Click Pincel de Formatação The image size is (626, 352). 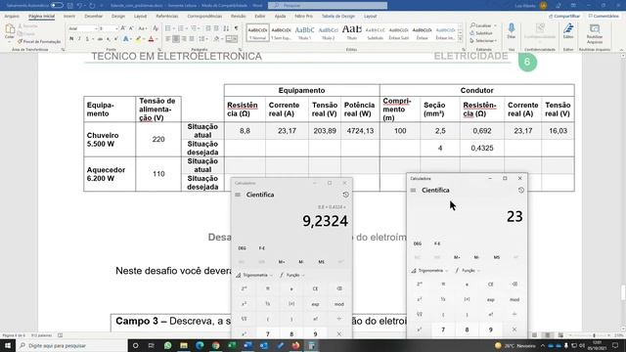[39, 41]
